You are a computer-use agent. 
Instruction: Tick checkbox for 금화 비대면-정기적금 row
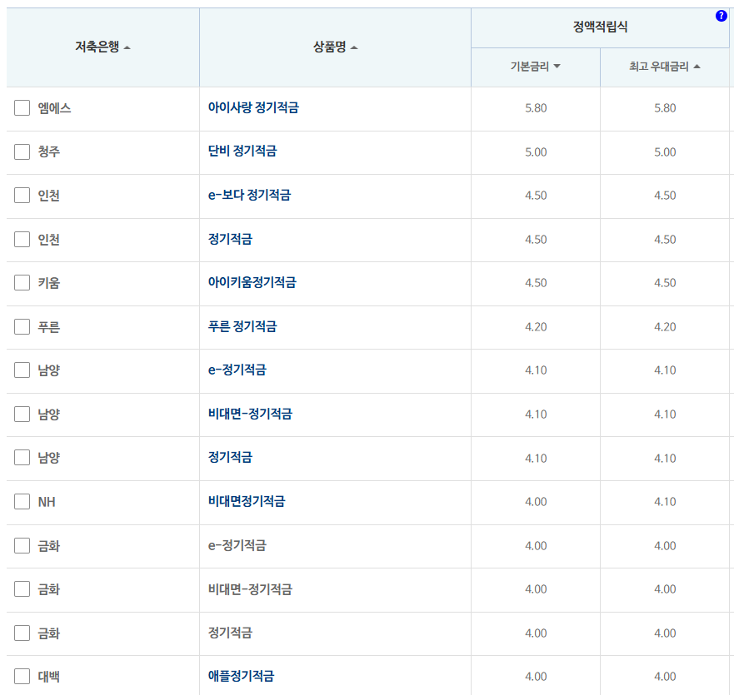pyautogui.click(x=22, y=588)
